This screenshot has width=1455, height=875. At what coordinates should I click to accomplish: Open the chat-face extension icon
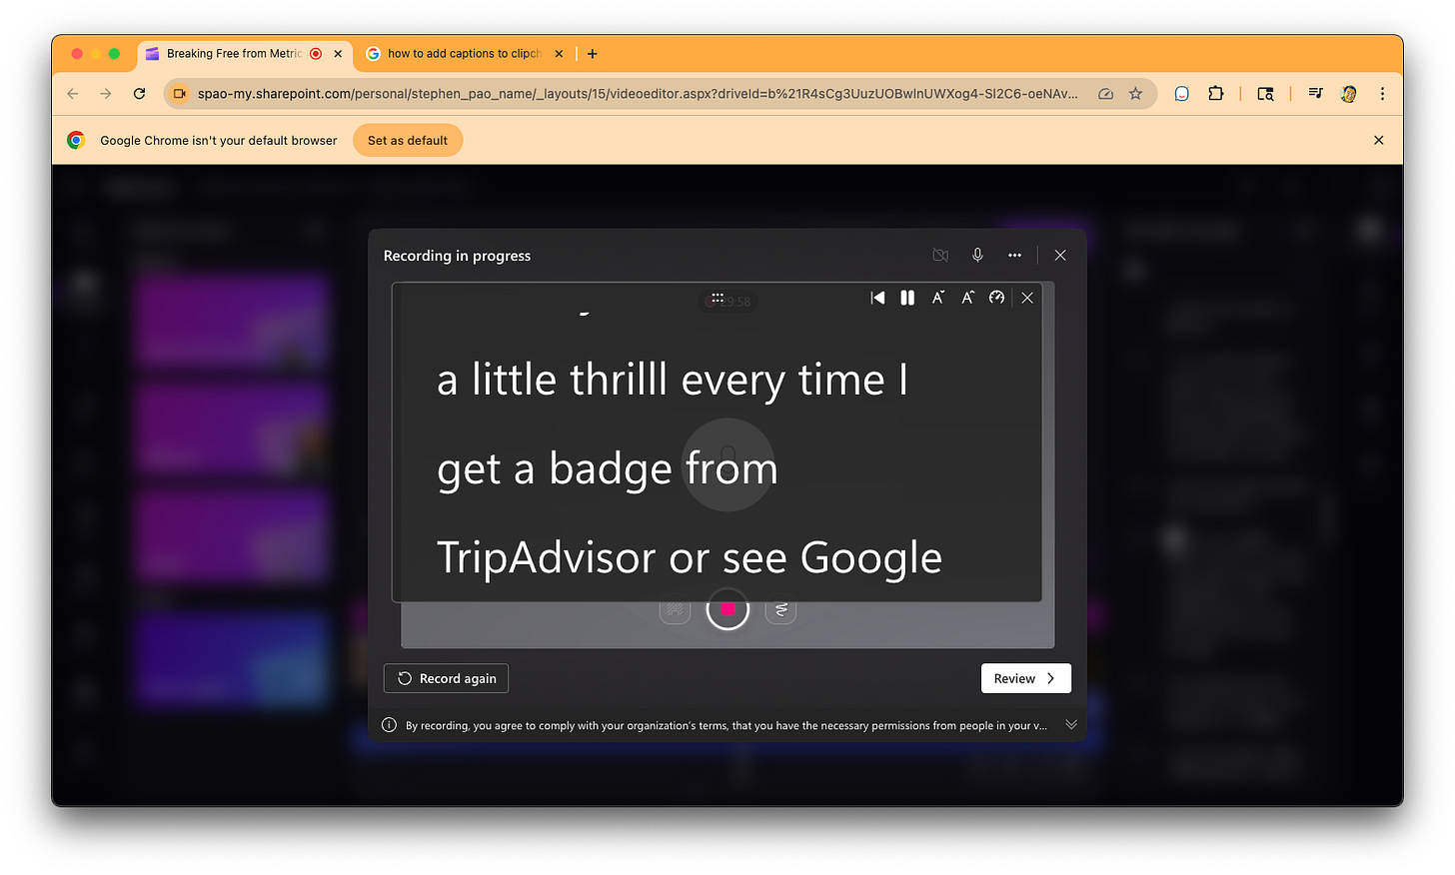click(1181, 94)
